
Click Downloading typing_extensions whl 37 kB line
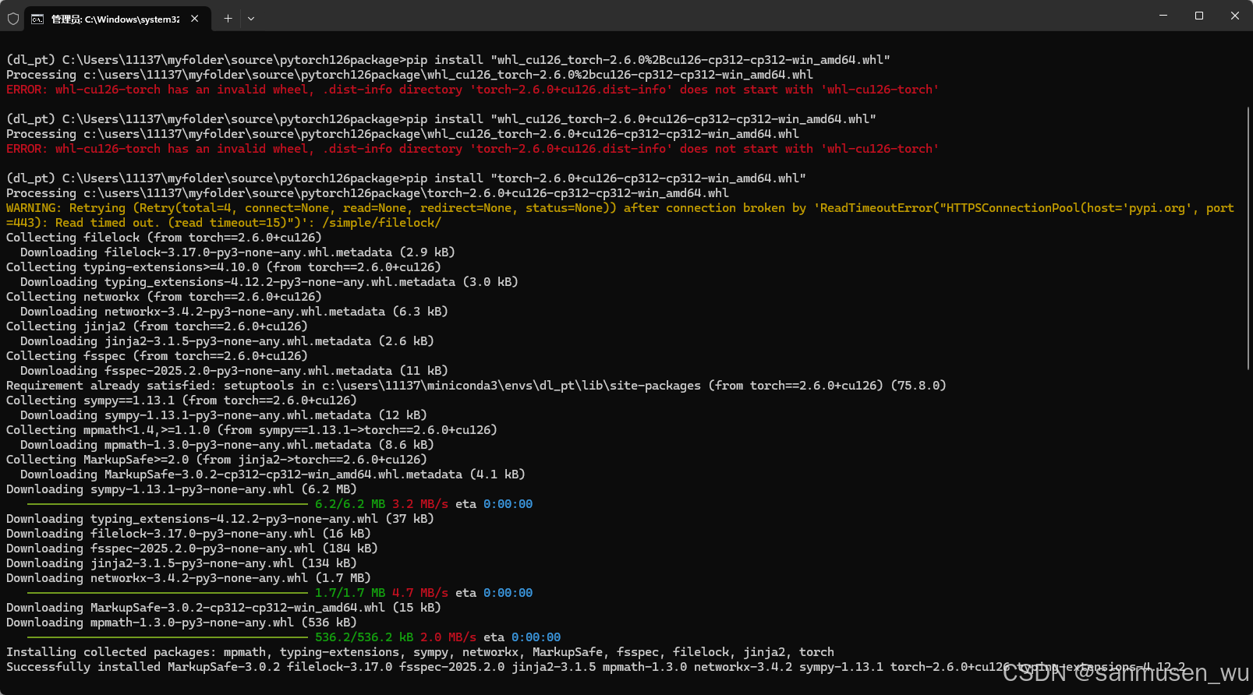tap(220, 519)
